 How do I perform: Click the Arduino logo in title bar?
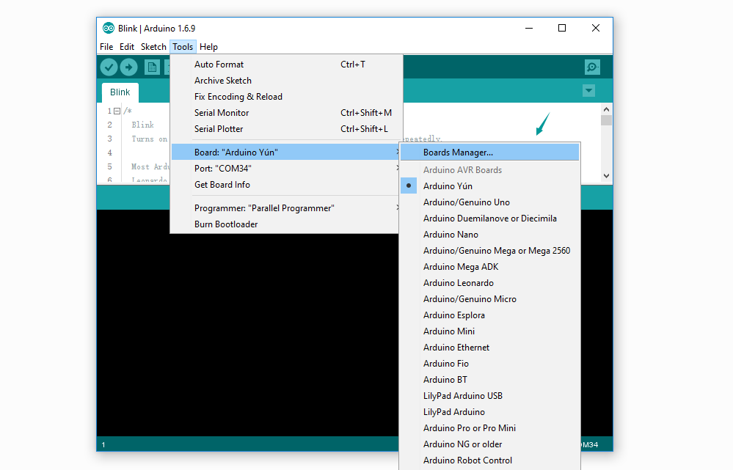109,29
